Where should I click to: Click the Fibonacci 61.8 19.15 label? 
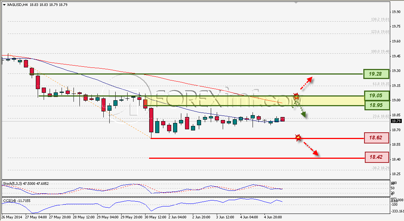381,84
